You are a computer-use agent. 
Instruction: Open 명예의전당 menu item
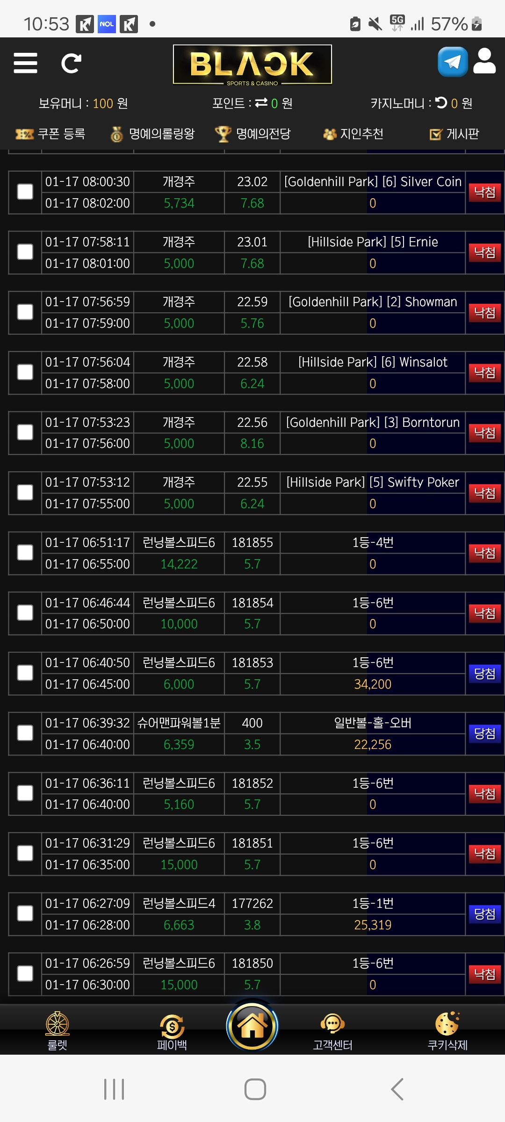[252, 134]
